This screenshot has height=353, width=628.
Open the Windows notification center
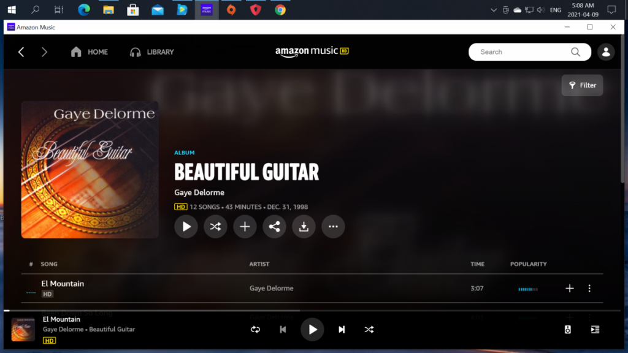[x=611, y=10]
